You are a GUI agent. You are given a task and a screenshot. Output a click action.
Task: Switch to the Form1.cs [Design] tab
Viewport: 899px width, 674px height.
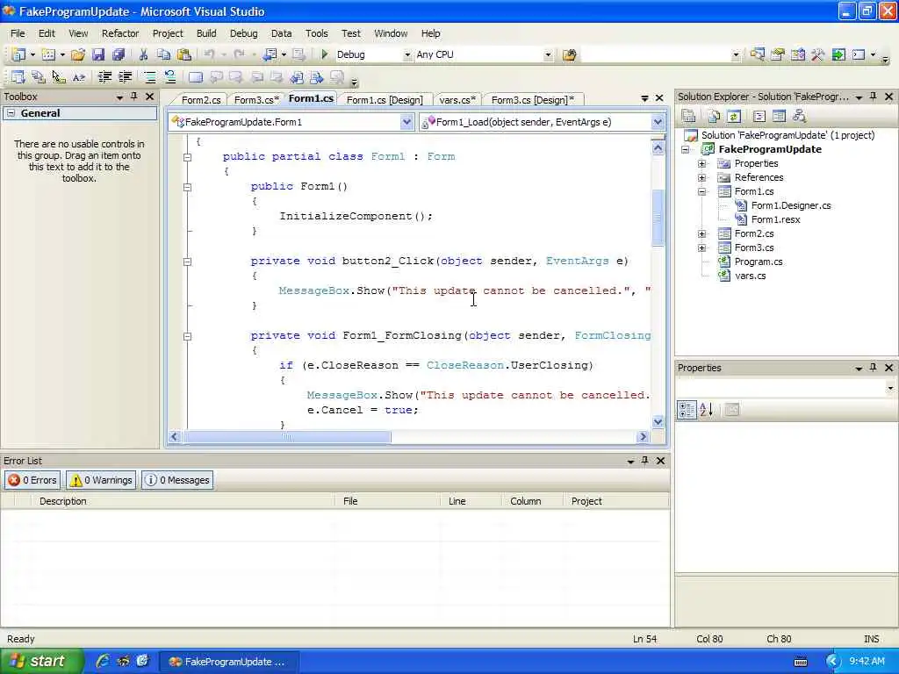pos(385,100)
